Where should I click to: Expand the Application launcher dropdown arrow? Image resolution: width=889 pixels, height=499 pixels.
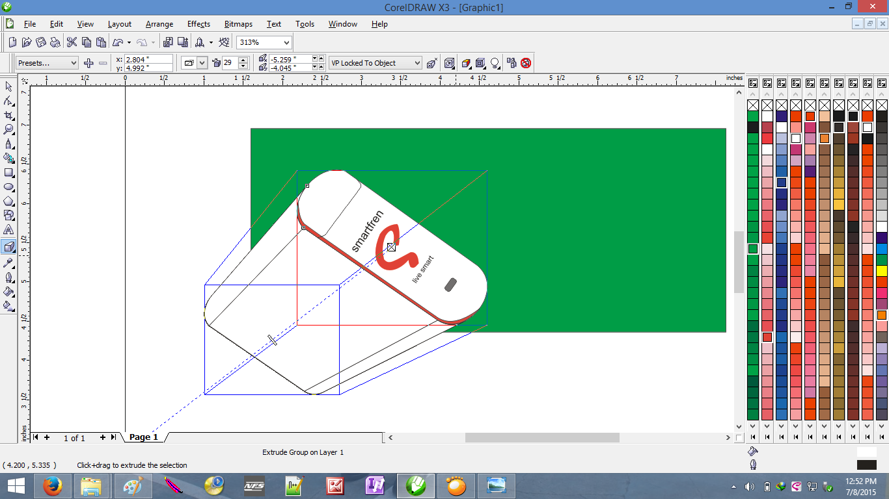210,42
